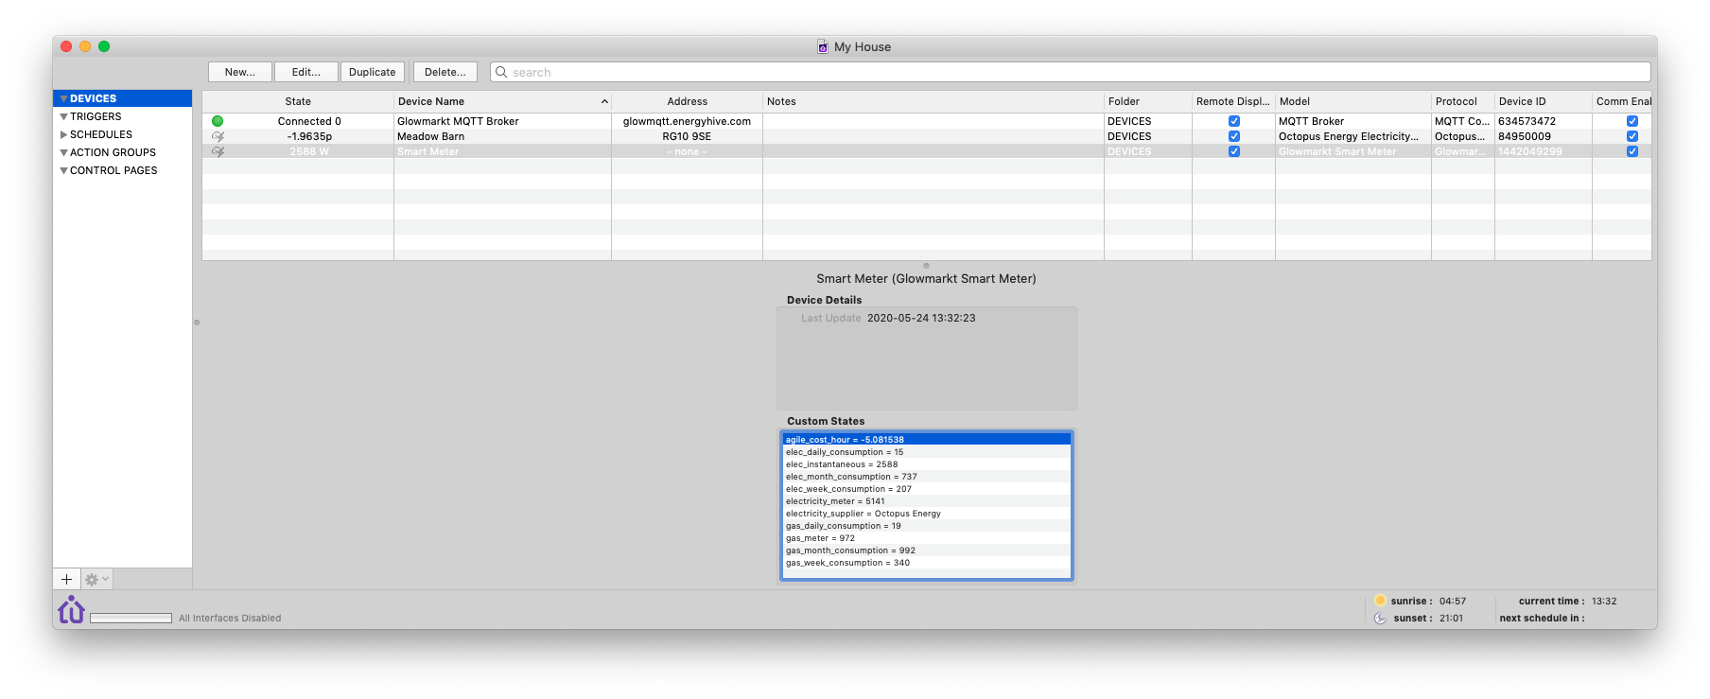Toggle Comm Enabled for Meadow Barn
Image resolution: width=1710 pixels, height=699 pixels.
1631,136
